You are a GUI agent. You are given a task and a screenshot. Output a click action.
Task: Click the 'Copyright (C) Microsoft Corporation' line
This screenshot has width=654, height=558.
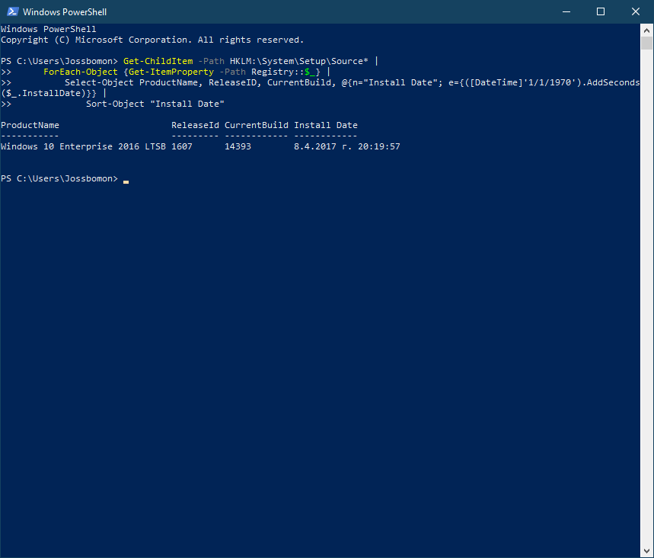coord(152,40)
